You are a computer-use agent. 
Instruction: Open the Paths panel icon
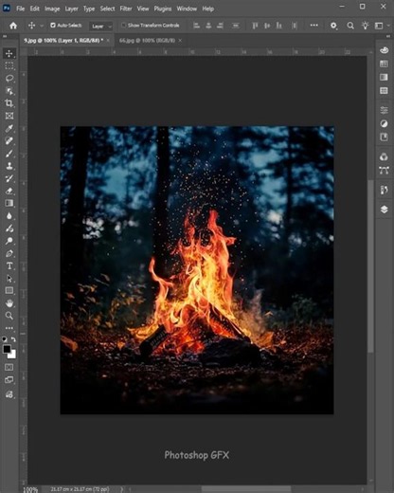tap(384, 171)
